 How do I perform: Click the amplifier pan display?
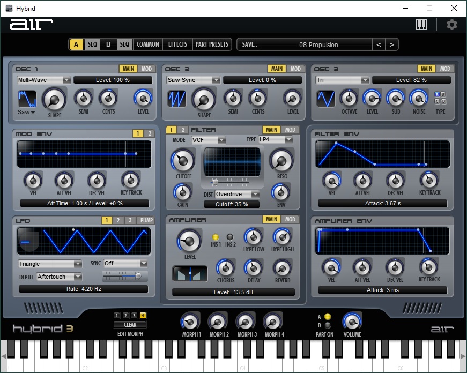pos(190,273)
